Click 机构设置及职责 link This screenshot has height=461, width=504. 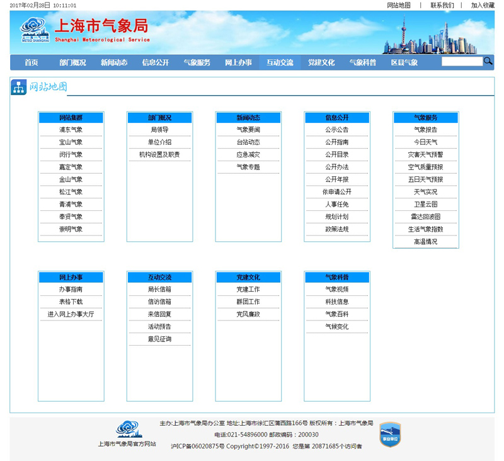tap(160, 154)
